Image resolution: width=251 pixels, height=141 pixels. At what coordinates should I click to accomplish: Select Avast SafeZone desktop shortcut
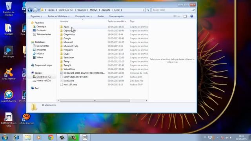(x=9, y=96)
